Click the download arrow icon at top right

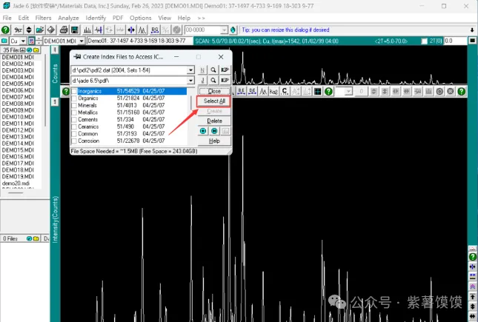pos(472,30)
